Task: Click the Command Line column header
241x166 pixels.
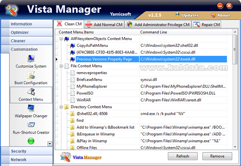Action: click(x=183, y=32)
